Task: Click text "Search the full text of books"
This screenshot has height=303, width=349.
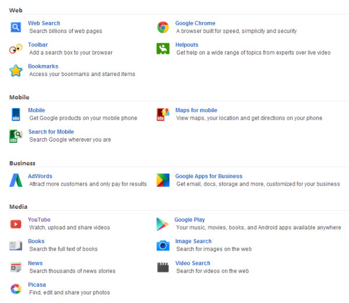Action: pyautogui.click(x=63, y=249)
